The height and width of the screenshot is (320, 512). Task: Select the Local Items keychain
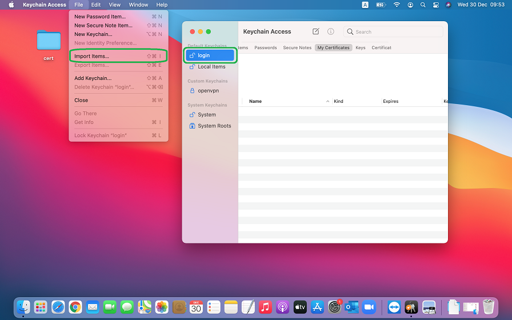tap(211, 67)
